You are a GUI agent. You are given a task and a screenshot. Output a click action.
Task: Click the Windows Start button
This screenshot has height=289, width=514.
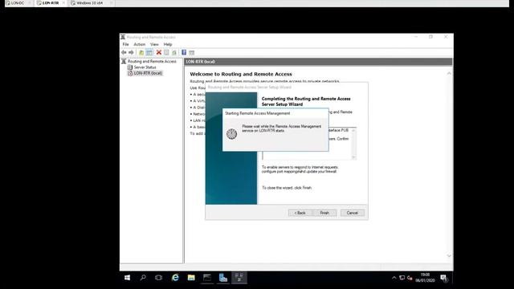tap(127, 278)
